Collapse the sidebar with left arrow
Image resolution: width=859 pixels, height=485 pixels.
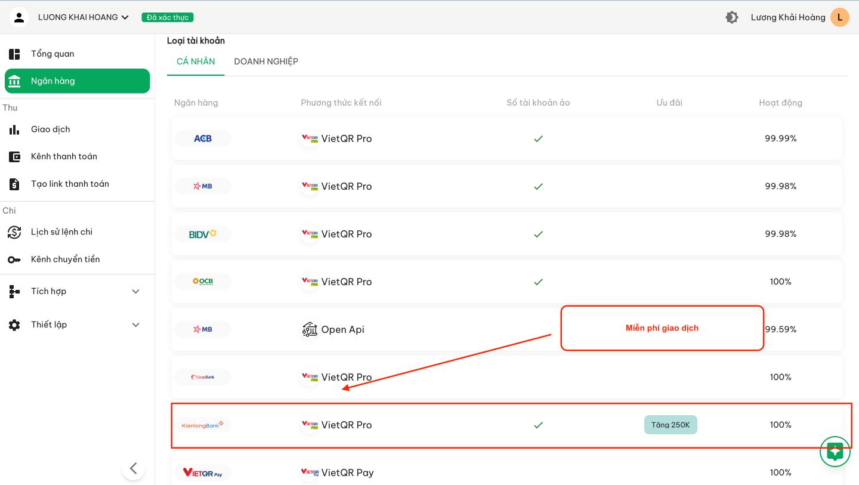pos(133,468)
